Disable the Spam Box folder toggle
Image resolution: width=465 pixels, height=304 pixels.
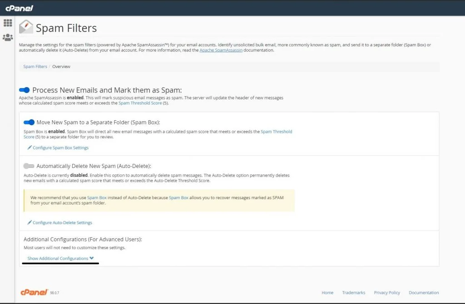29,122
